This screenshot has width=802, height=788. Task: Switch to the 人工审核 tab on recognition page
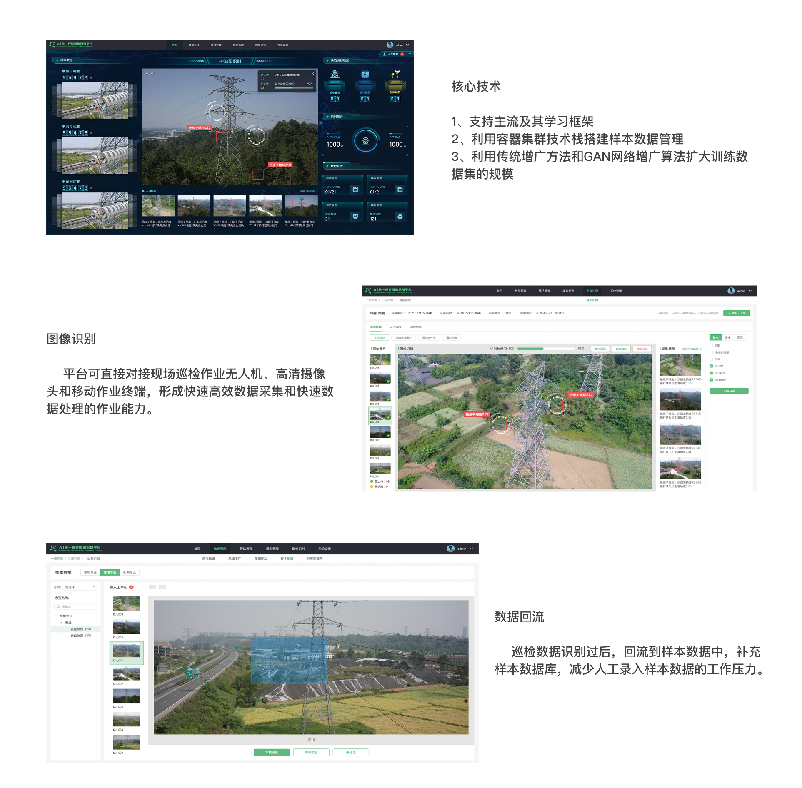395,327
